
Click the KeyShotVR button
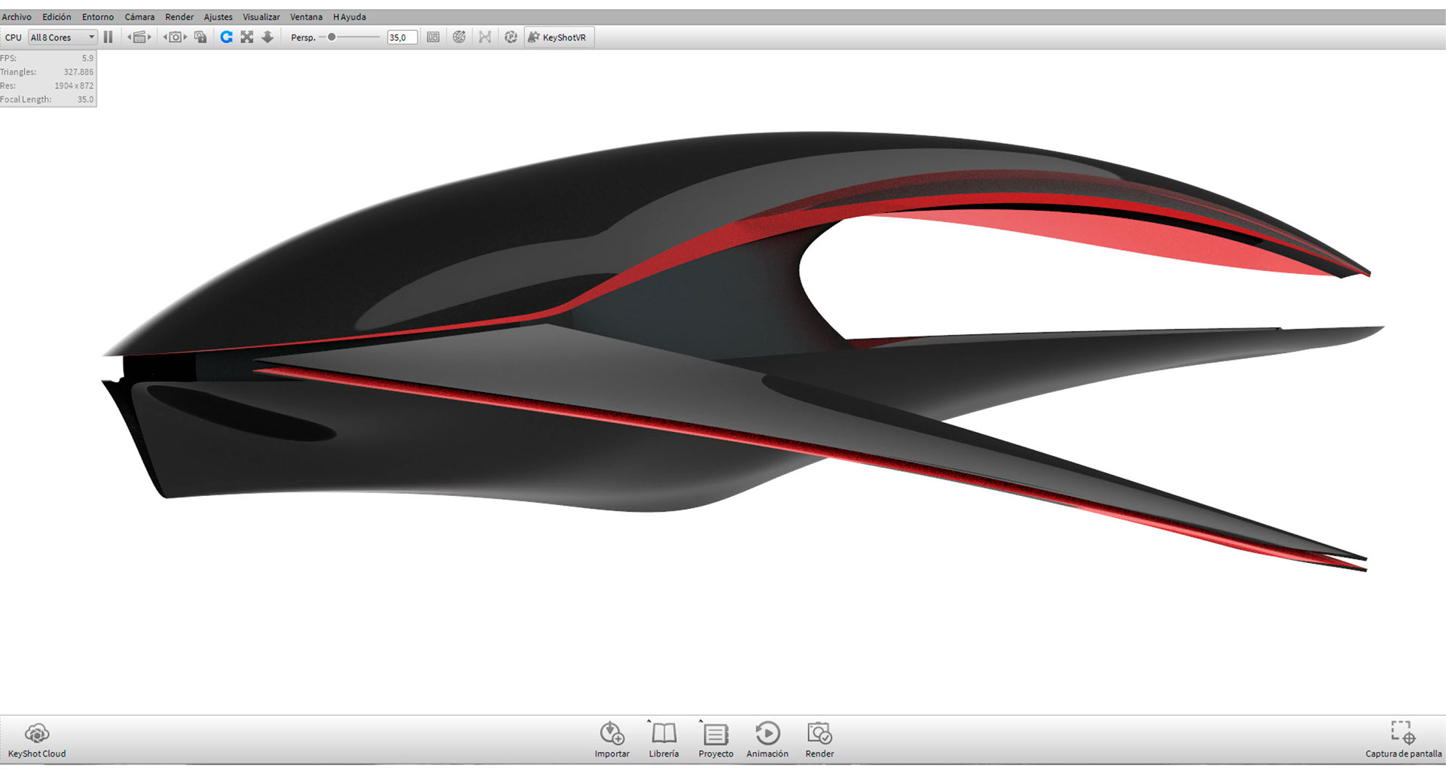559,36
